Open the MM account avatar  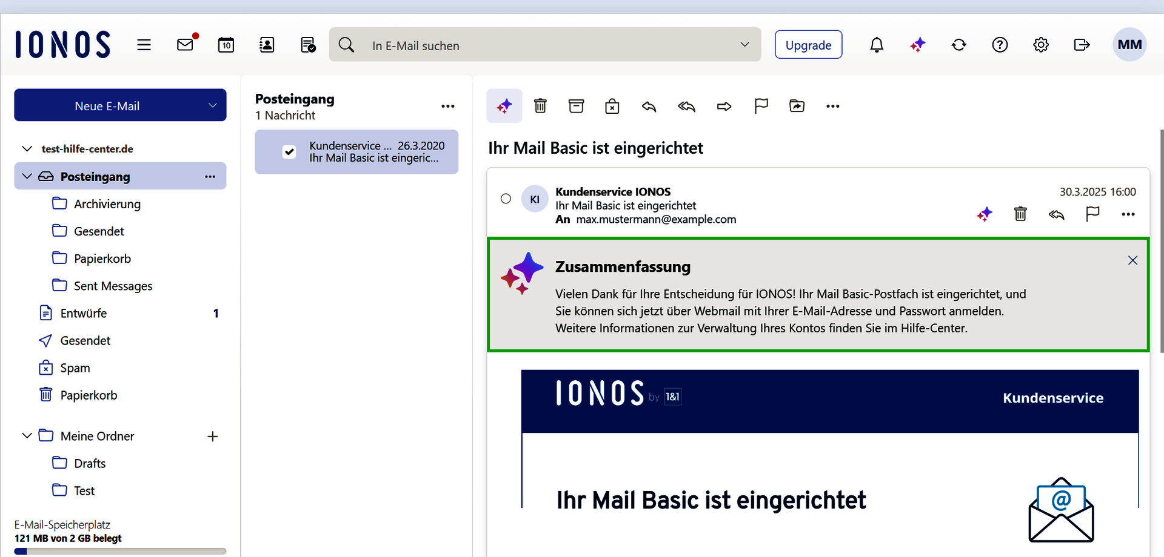click(1129, 44)
